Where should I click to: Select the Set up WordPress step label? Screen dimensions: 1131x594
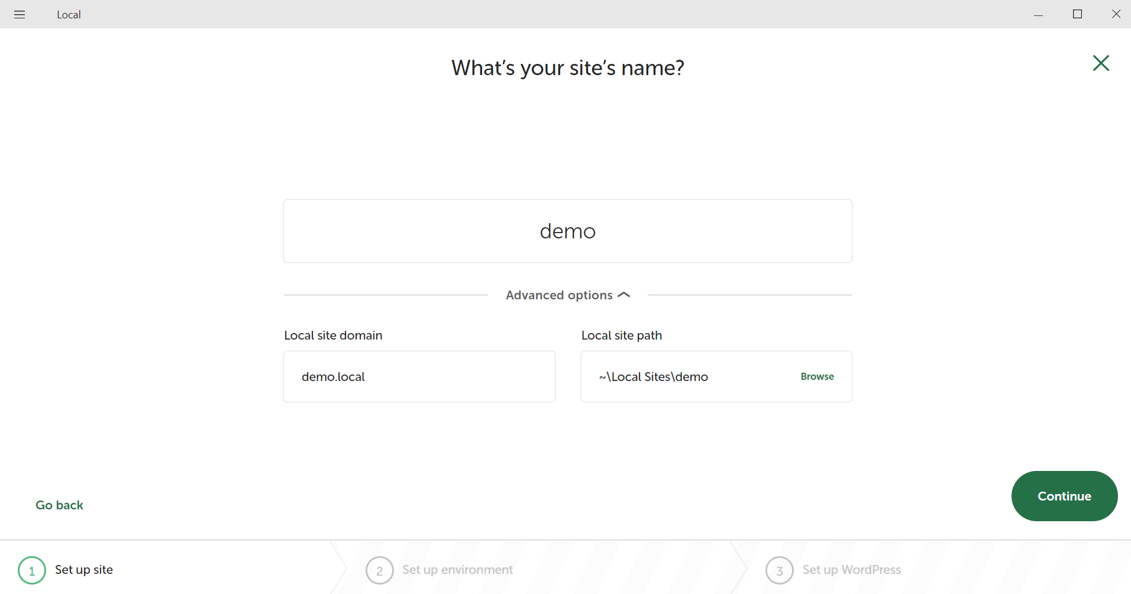(x=851, y=570)
